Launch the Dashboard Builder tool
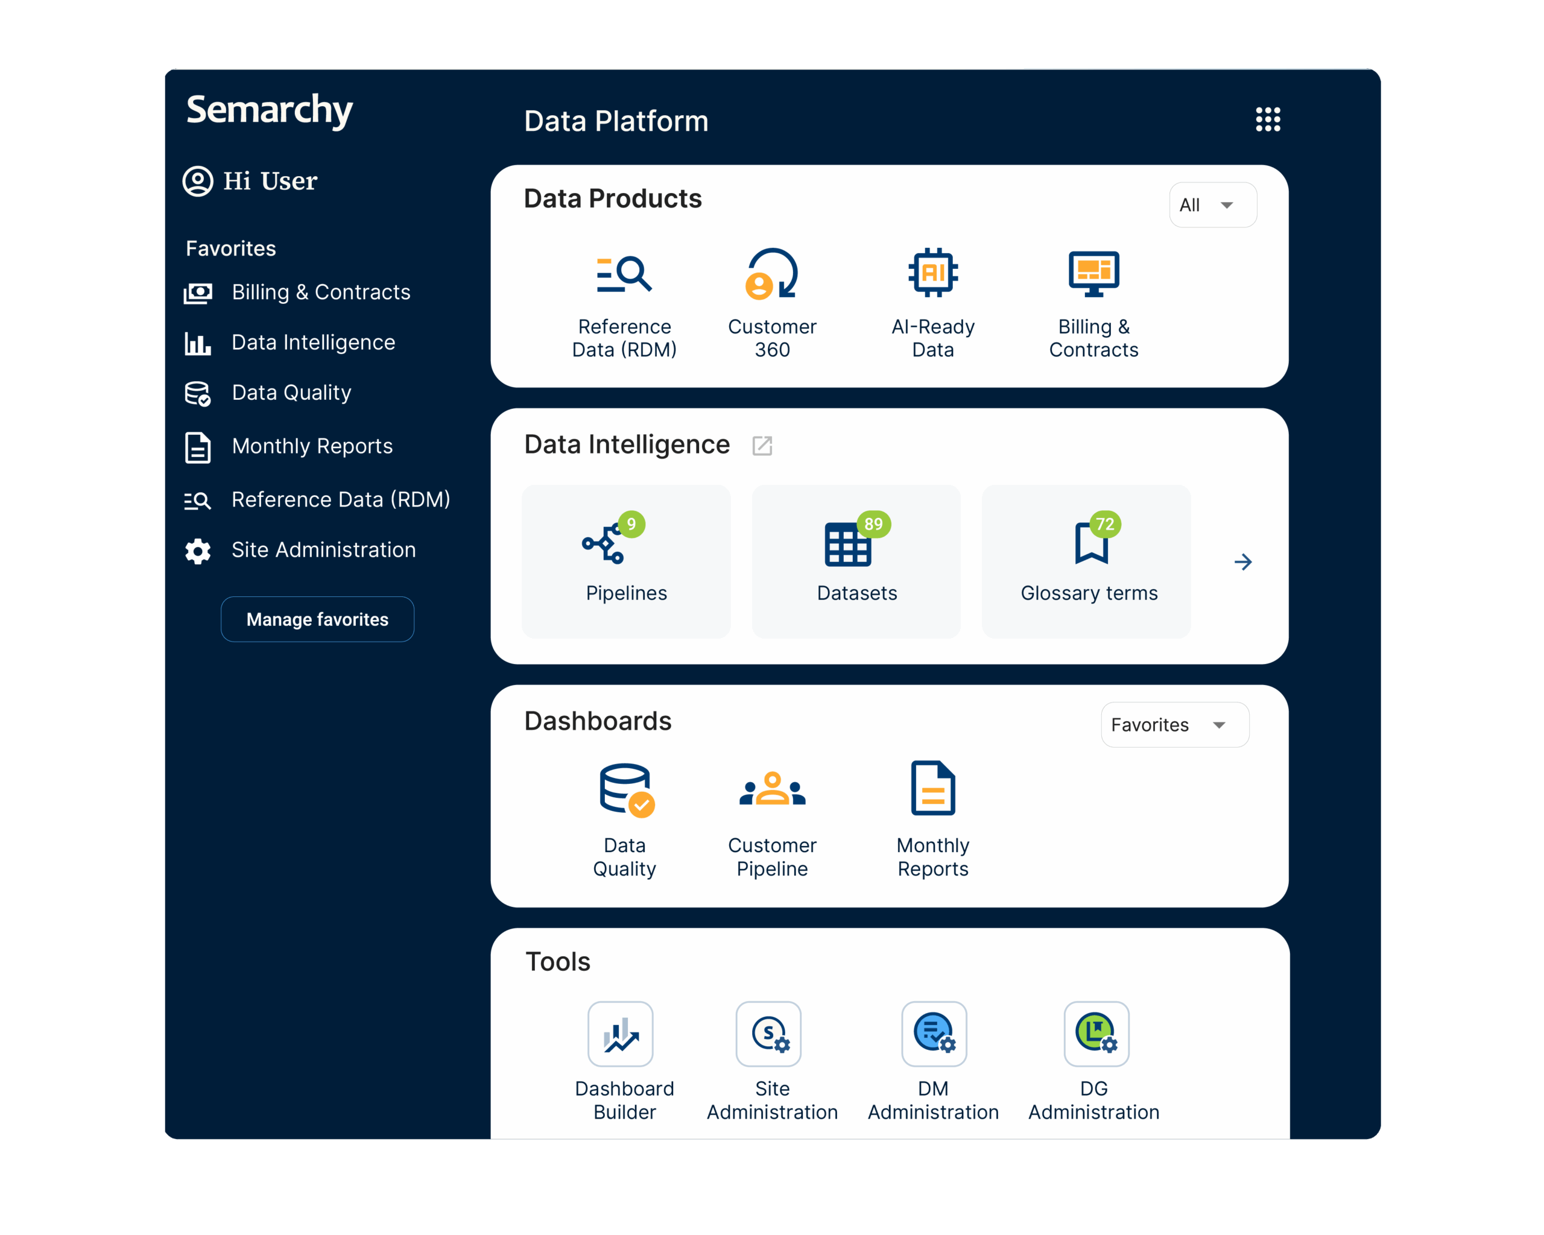Viewport: 1544px width, 1235px height. tap(624, 1062)
